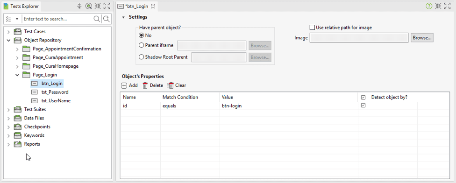Click Browse button next to Image field
Image resolution: width=456 pixels, height=183 pixels.
[x=422, y=38]
